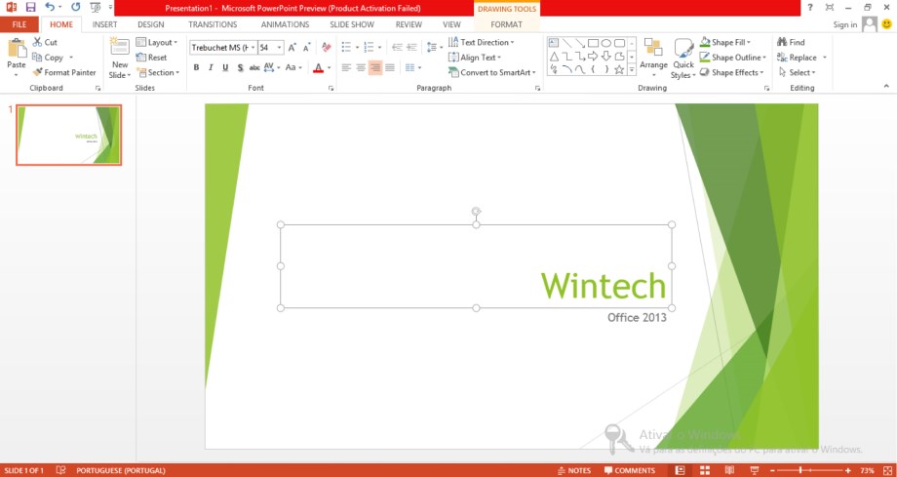Select the star shape in shapes gallery

tap(619, 69)
